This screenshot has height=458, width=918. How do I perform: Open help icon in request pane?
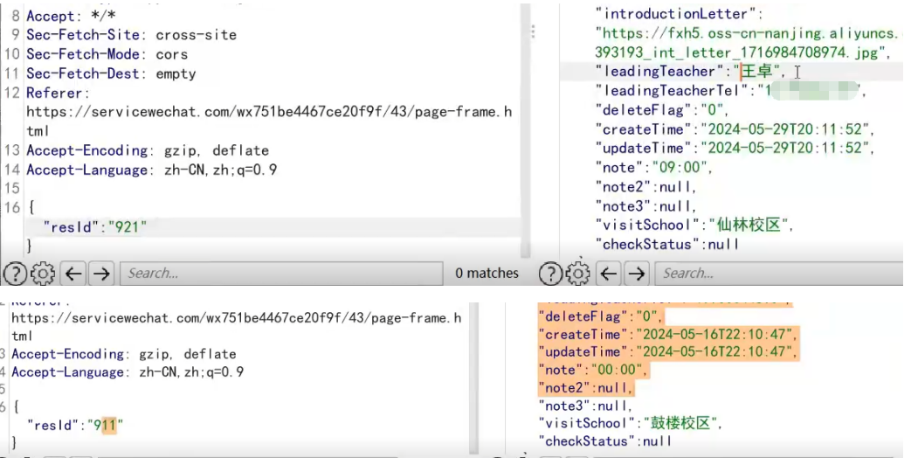(15, 274)
